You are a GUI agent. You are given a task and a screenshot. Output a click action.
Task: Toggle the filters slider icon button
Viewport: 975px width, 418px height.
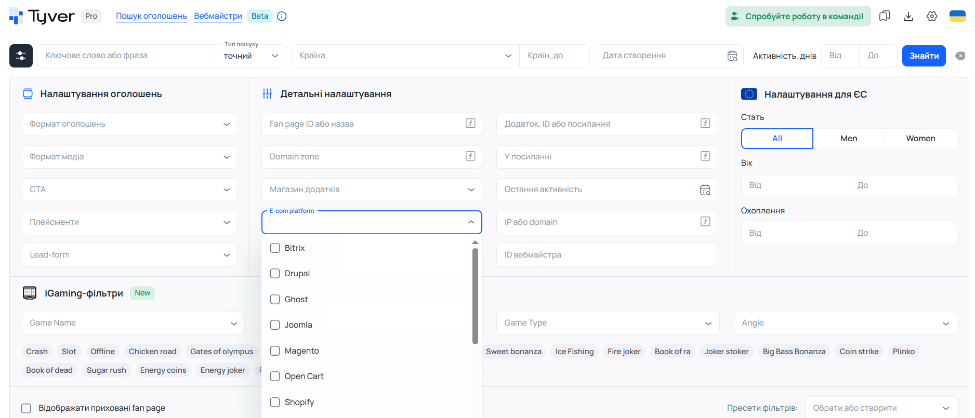click(x=21, y=56)
